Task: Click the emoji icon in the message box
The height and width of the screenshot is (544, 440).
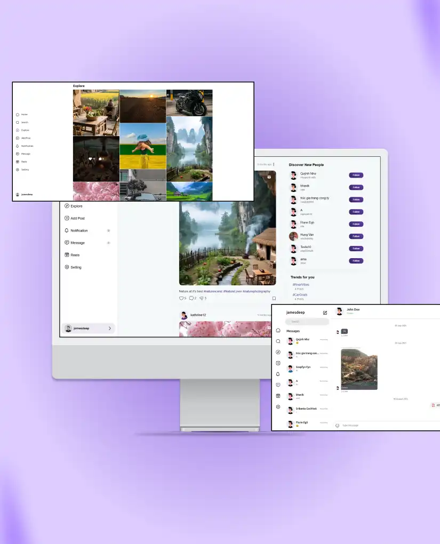Action: (x=337, y=425)
